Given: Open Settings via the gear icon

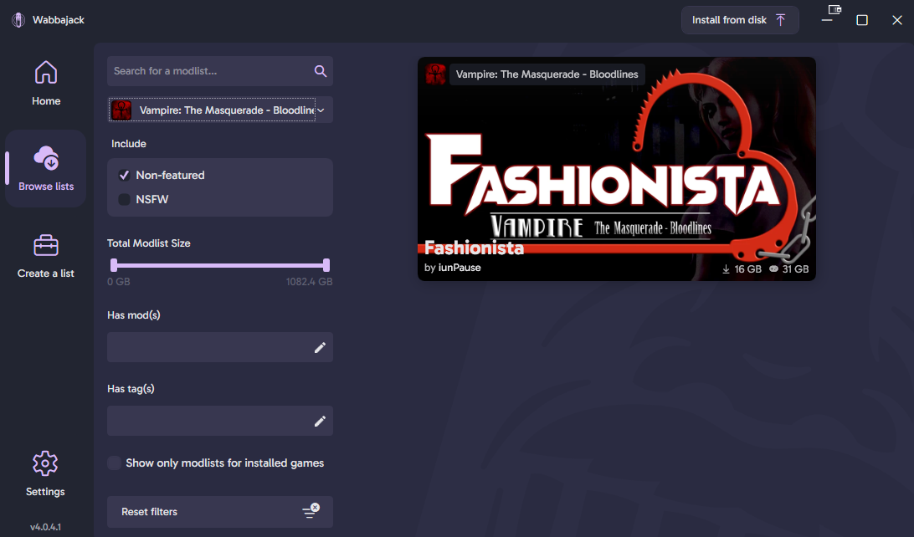Looking at the screenshot, I should click(x=44, y=463).
